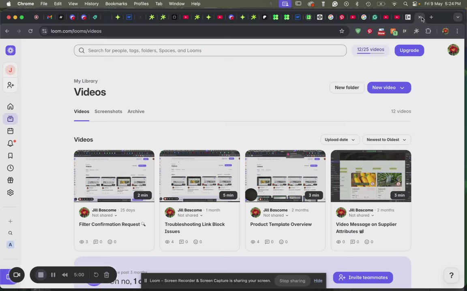
Task: Open the History clock sidebar icon
Action: tap(11, 168)
